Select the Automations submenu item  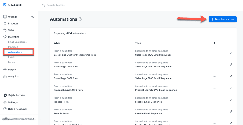tap(15, 52)
